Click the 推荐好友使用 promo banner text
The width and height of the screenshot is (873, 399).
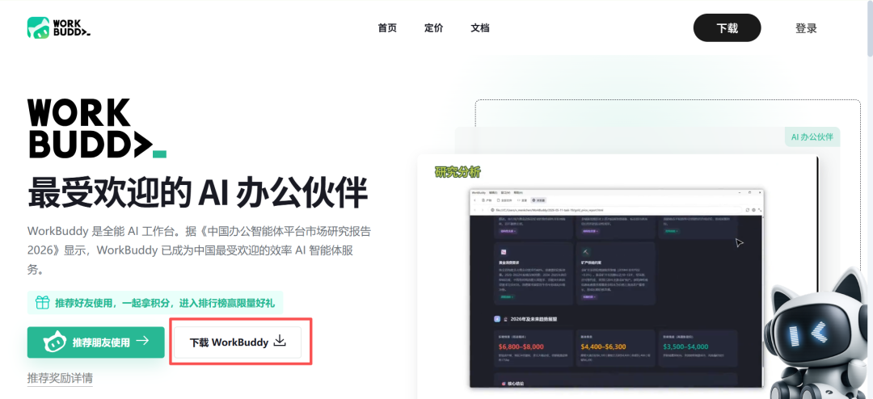click(x=166, y=303)
